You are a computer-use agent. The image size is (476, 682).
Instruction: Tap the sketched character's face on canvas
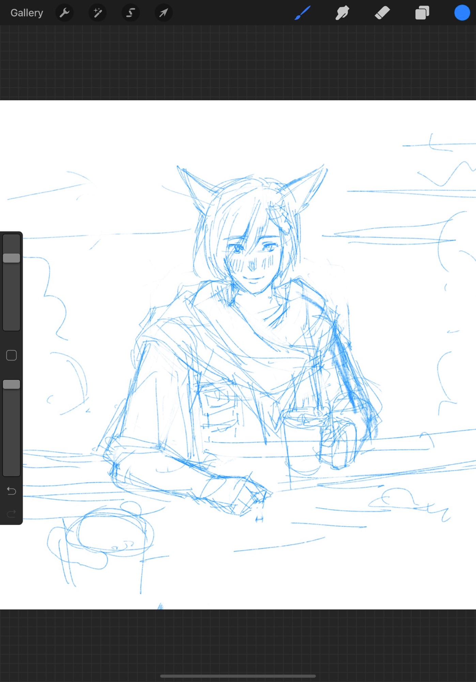click(253, 259)
